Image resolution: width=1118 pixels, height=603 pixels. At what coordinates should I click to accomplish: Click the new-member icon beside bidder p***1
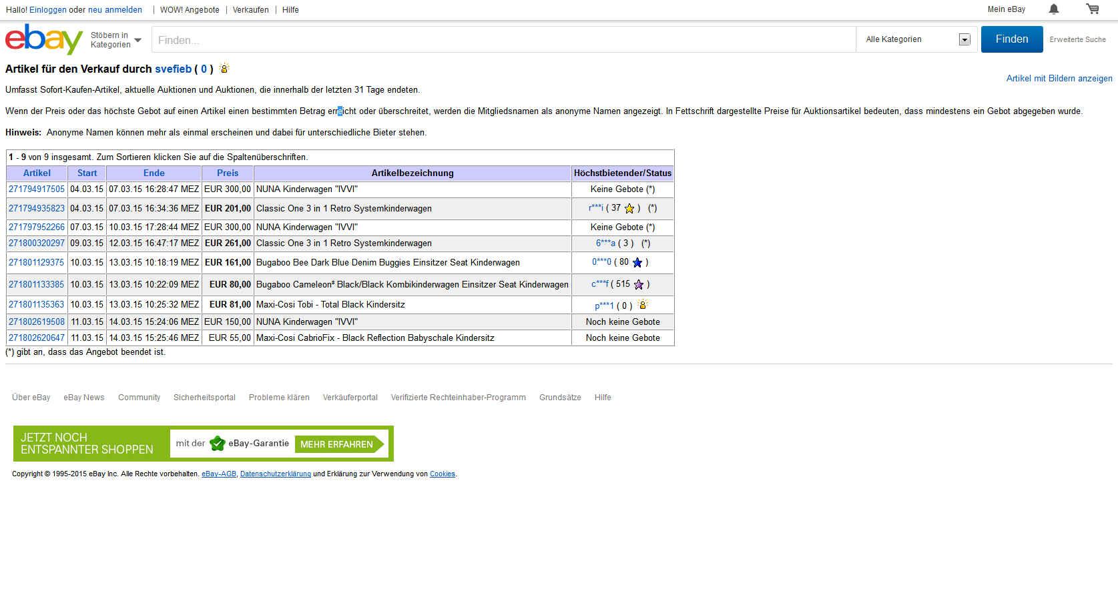[x=643, y=305]
